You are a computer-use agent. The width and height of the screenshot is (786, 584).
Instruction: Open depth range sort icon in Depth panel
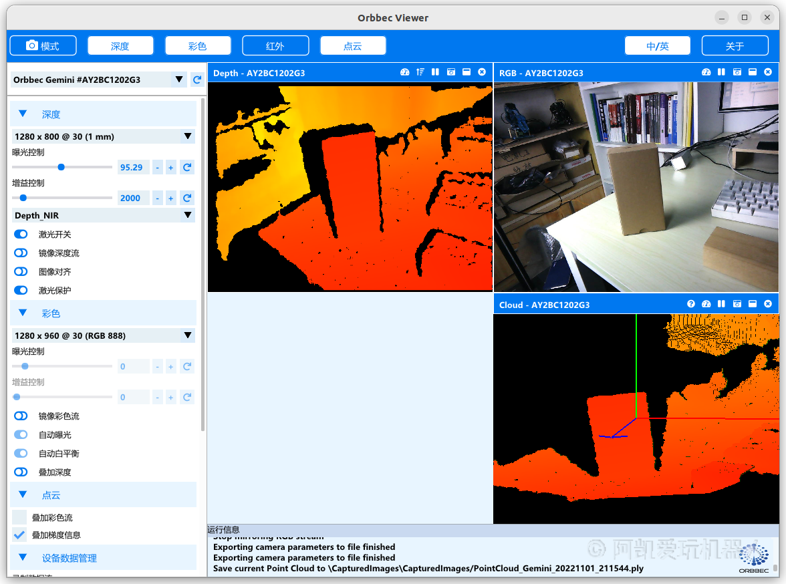tap(420, 72)
